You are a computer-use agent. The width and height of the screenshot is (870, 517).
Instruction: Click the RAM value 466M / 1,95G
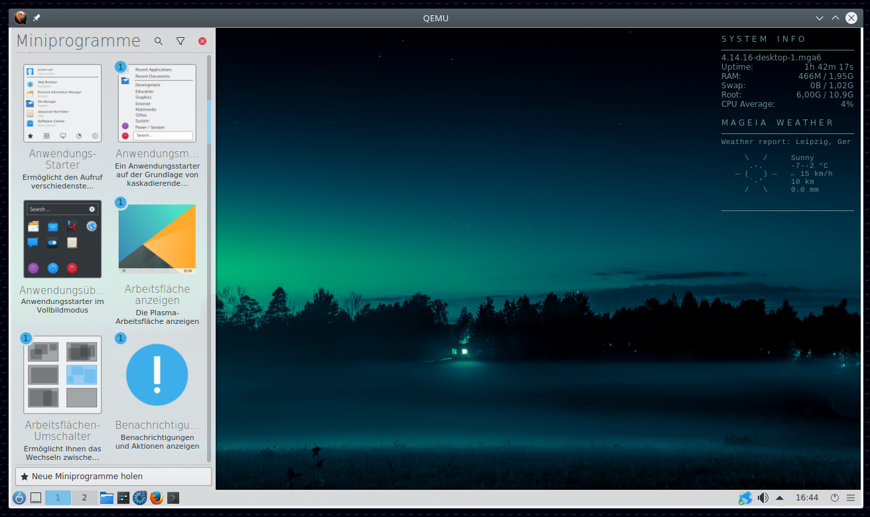pos(826,76)
